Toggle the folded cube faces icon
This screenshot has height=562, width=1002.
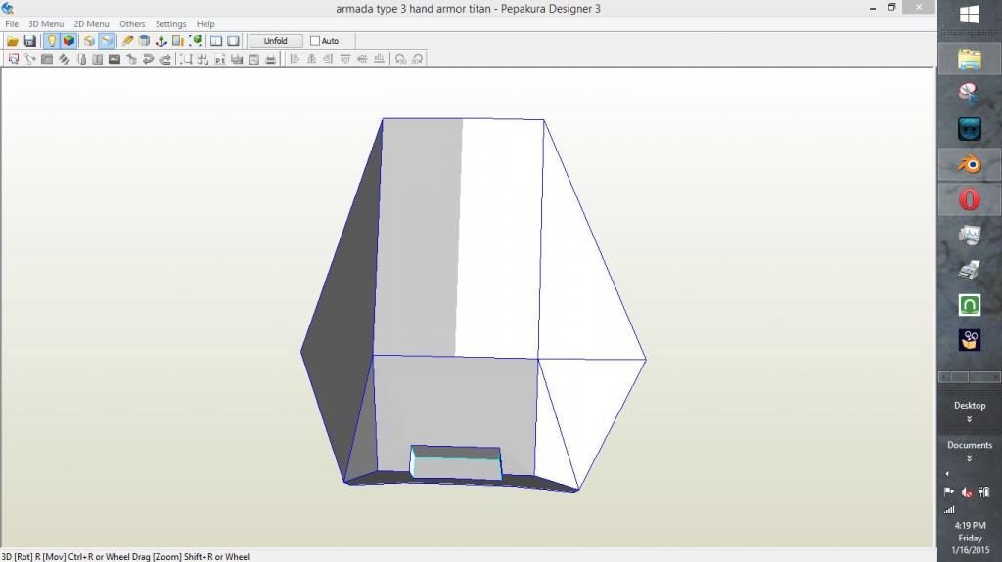[x=89, y=41]
